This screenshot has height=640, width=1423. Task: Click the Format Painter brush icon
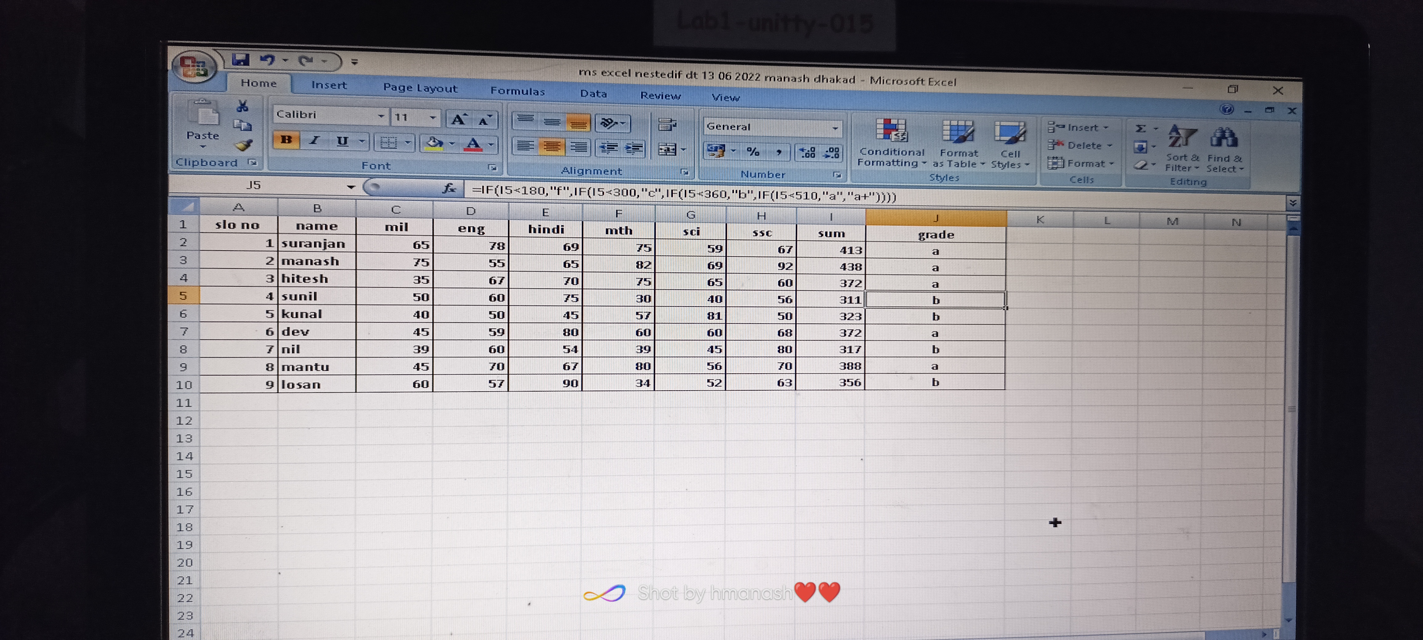[244, 145]
